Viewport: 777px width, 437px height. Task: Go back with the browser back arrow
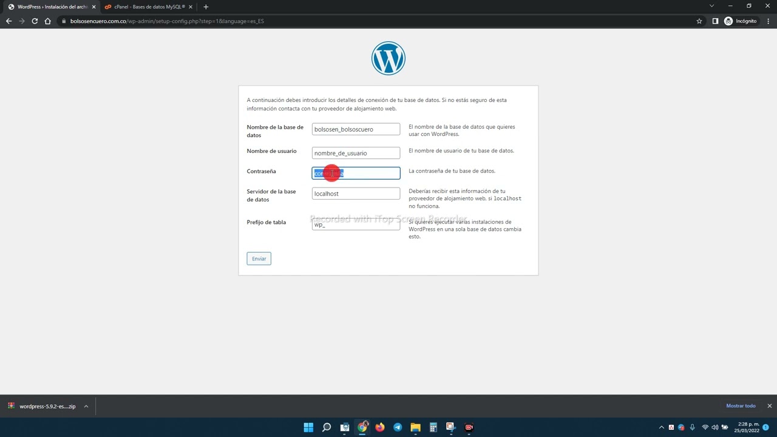tap(8, 21)
